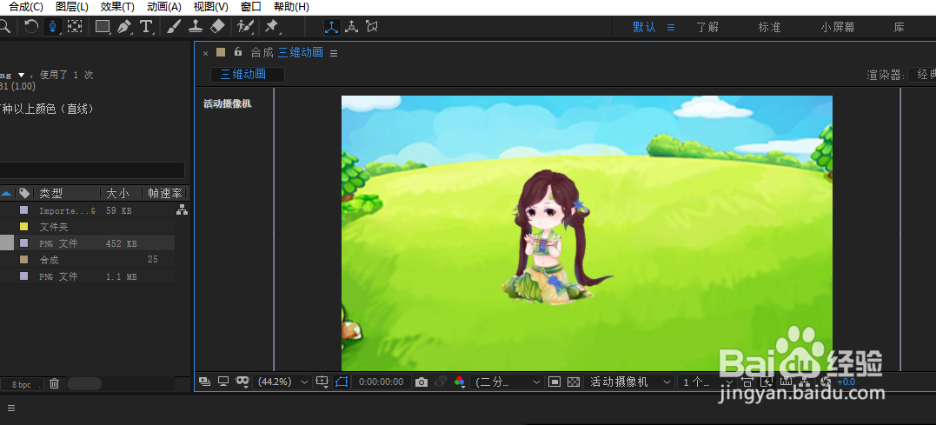The height and width of the screenshot is (425, 936).
Task: Click the 三维动画 breadcrumb button
Action: (x=247, y=75)
